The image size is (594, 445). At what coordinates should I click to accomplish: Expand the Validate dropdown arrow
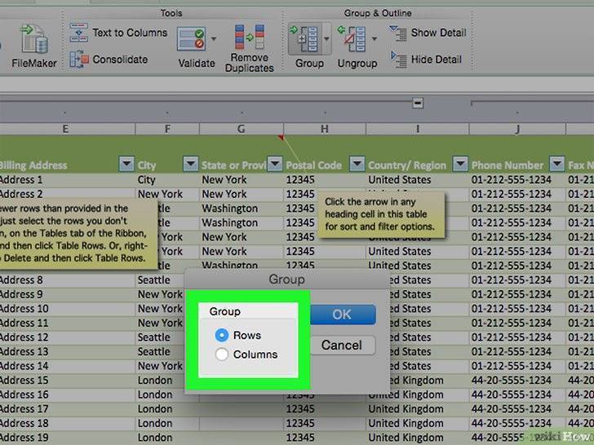[214, 38]
